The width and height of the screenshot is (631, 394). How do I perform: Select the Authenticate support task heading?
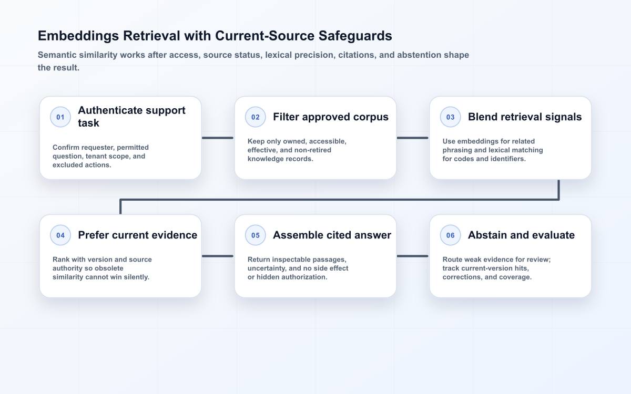click(x=132, y=117)
